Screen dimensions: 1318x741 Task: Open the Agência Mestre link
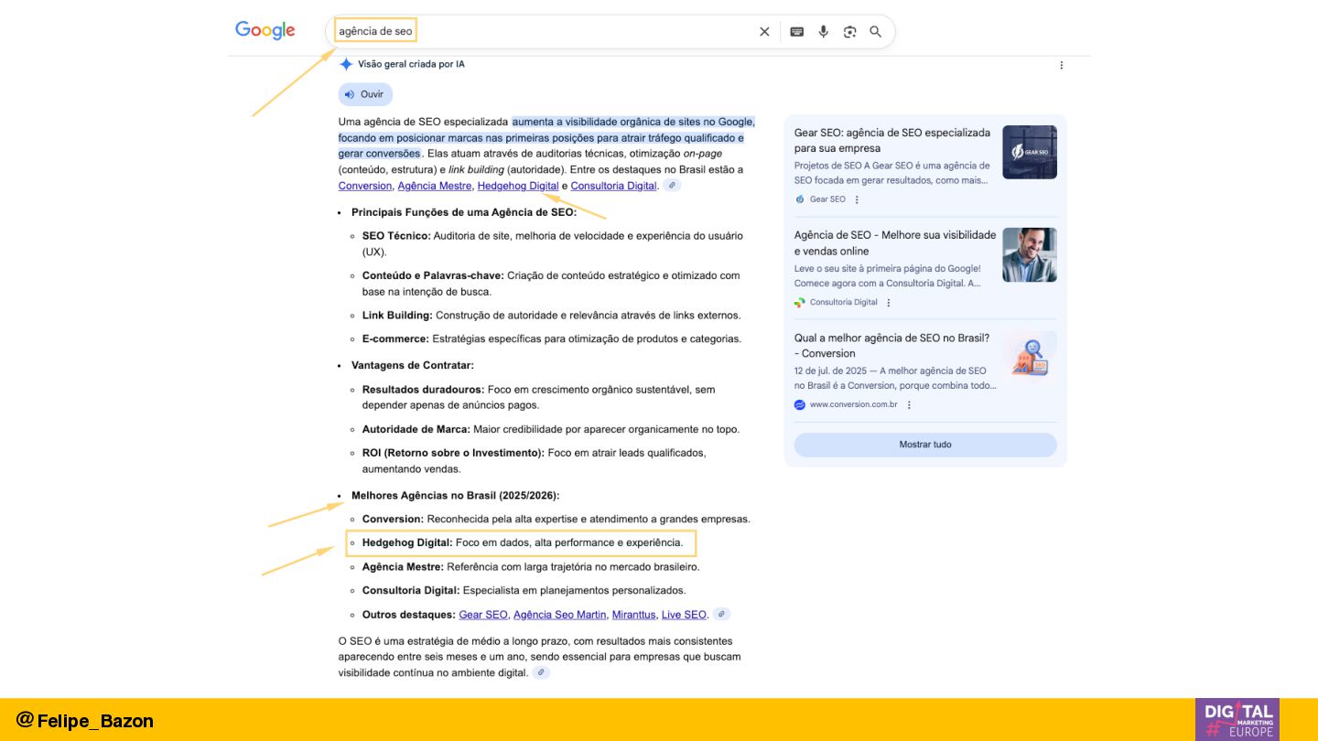[x=435, y=186]
